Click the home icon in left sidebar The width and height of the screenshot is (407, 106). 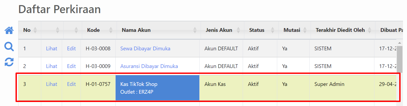tap(9, 31)
